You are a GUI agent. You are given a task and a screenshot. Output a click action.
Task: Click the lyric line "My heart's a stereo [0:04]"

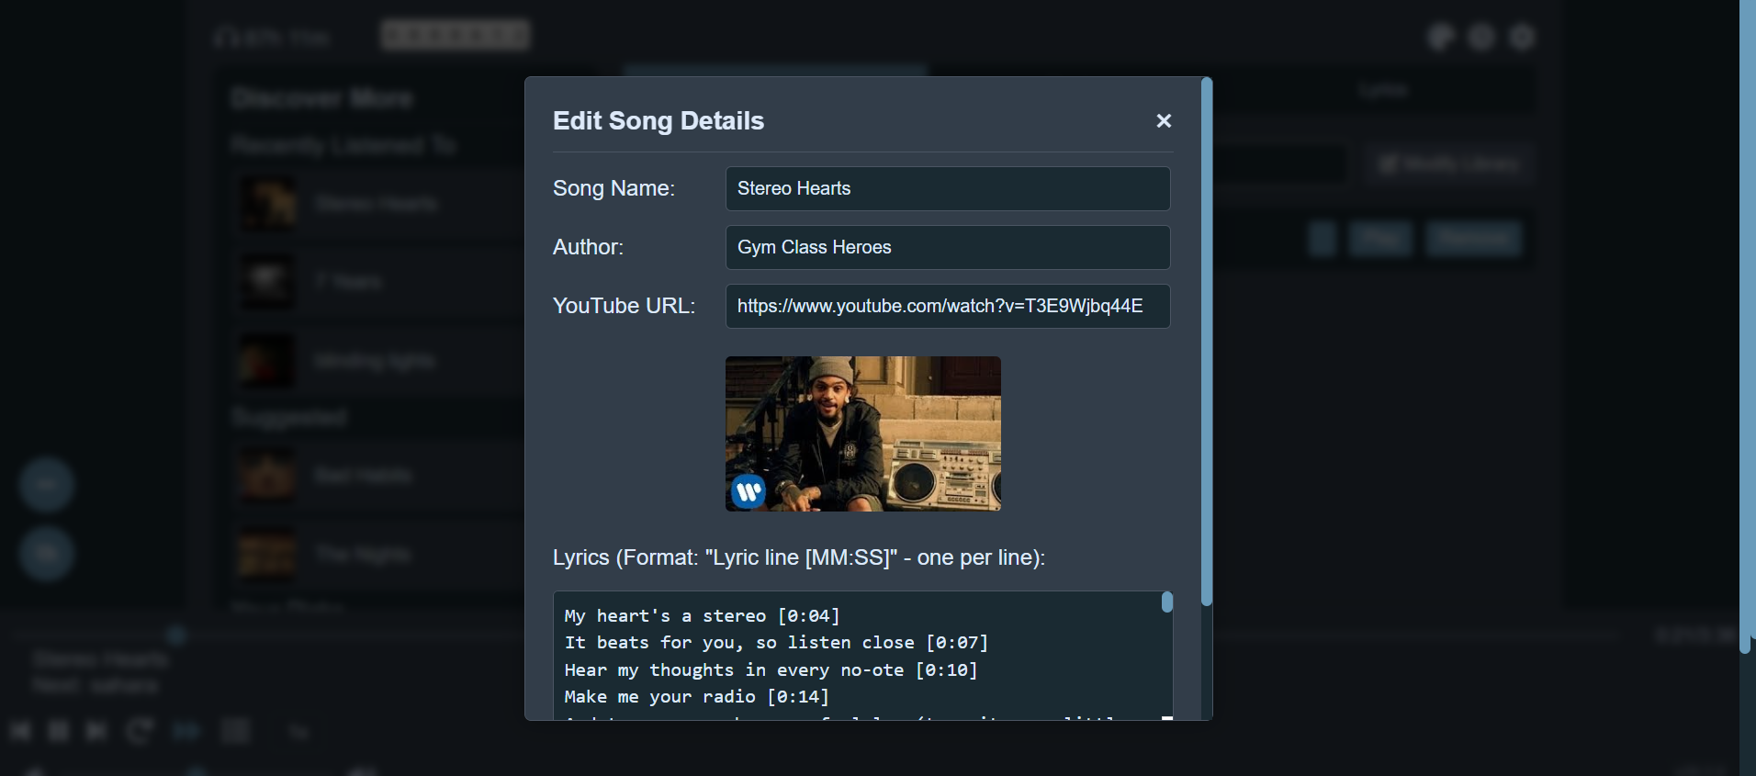703,616
